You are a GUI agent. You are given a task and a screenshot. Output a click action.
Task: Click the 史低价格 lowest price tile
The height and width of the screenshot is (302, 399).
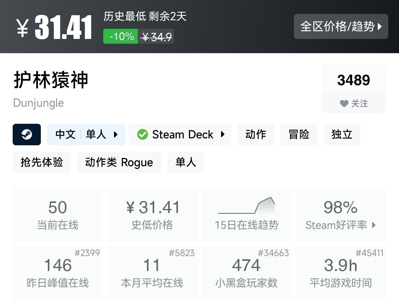click(x=152, y=214)
